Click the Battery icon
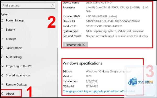This screenshot has width=157, height=98. (2, 30)
